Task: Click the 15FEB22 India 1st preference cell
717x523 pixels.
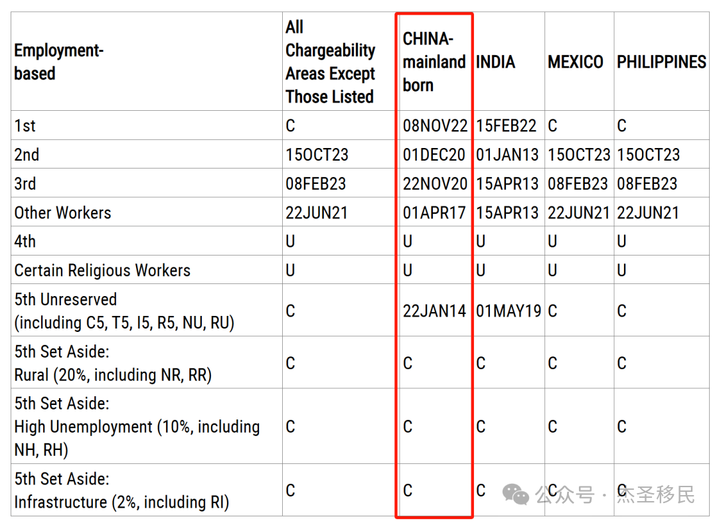Action: click(x=506, y=125)
